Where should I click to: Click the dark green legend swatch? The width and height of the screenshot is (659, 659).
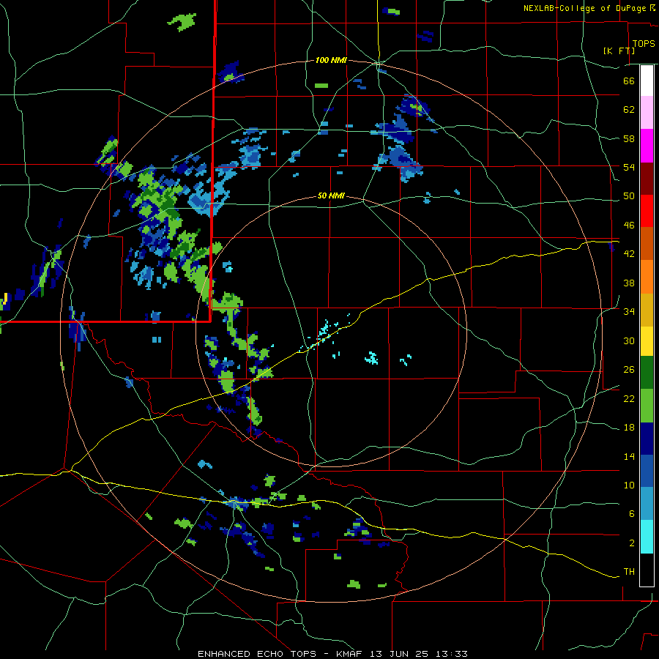click(x=647, y=373)
